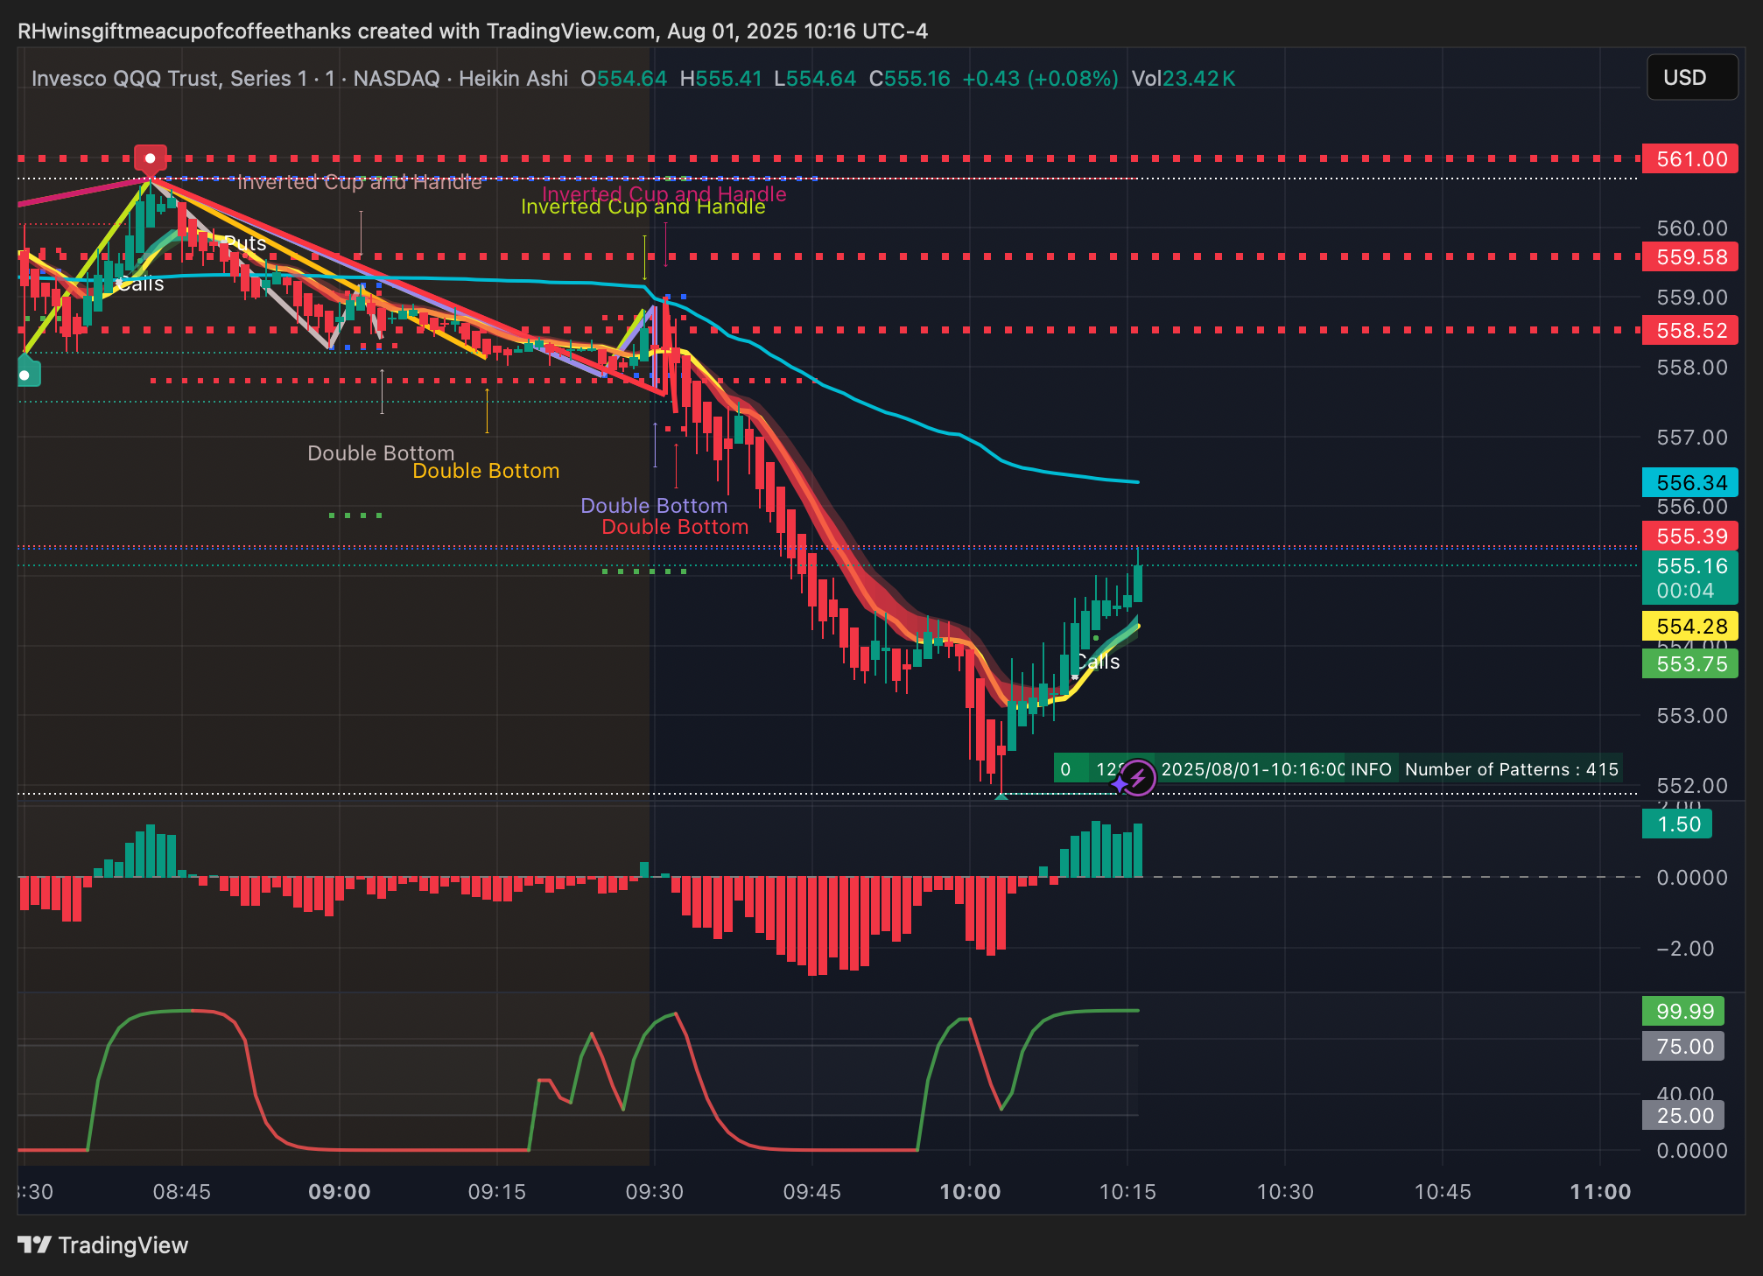Click the 99.99 oscillator value label

1683,1011
